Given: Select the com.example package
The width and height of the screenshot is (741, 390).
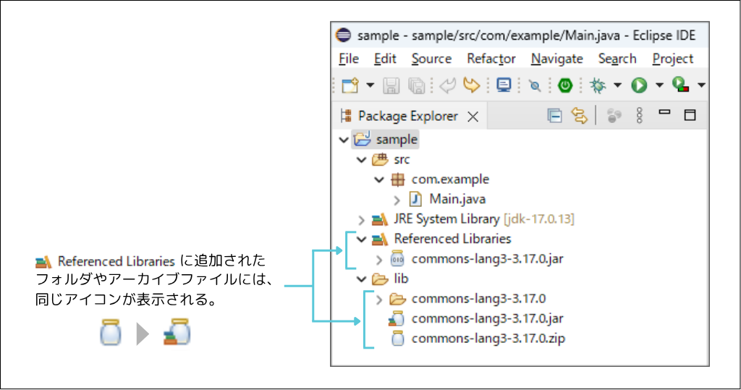Looking at the screenshot, I should coord(450,179).
